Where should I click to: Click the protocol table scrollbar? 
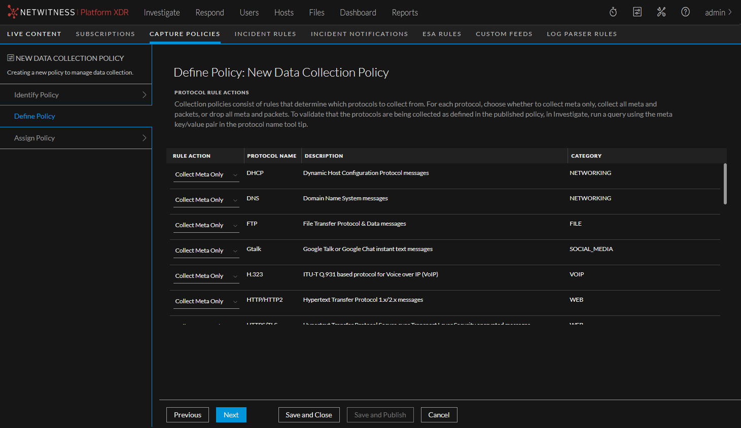point(725,185)
